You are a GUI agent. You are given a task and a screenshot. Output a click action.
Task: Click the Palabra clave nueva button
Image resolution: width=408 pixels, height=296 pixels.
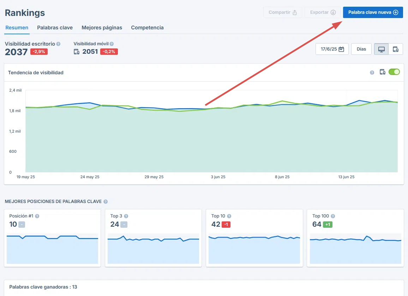click(x=373, y=12)
